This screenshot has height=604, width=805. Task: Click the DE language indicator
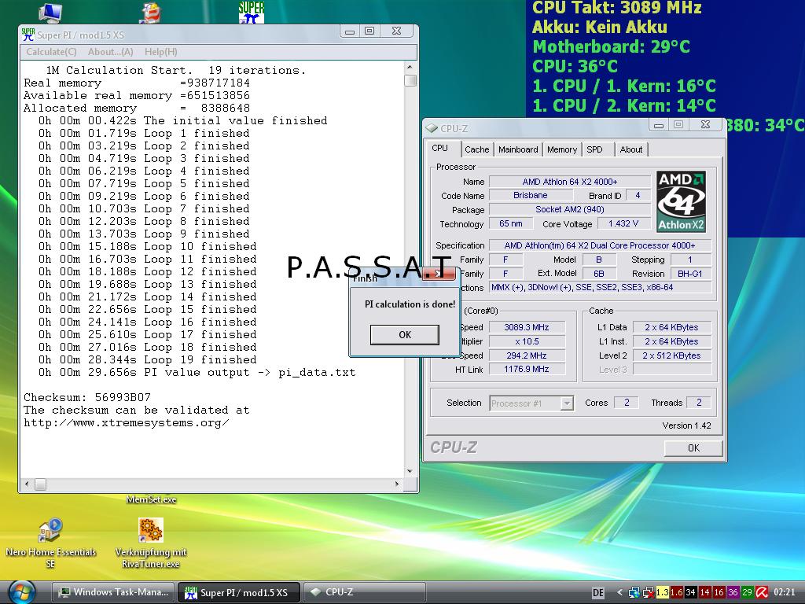tap(598, 593)
